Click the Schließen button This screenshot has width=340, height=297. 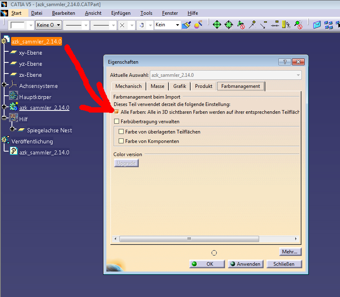tap(284, 264)
